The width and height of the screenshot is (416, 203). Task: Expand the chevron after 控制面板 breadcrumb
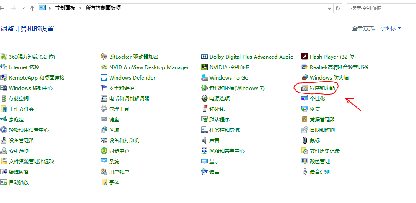pos(81,8)
